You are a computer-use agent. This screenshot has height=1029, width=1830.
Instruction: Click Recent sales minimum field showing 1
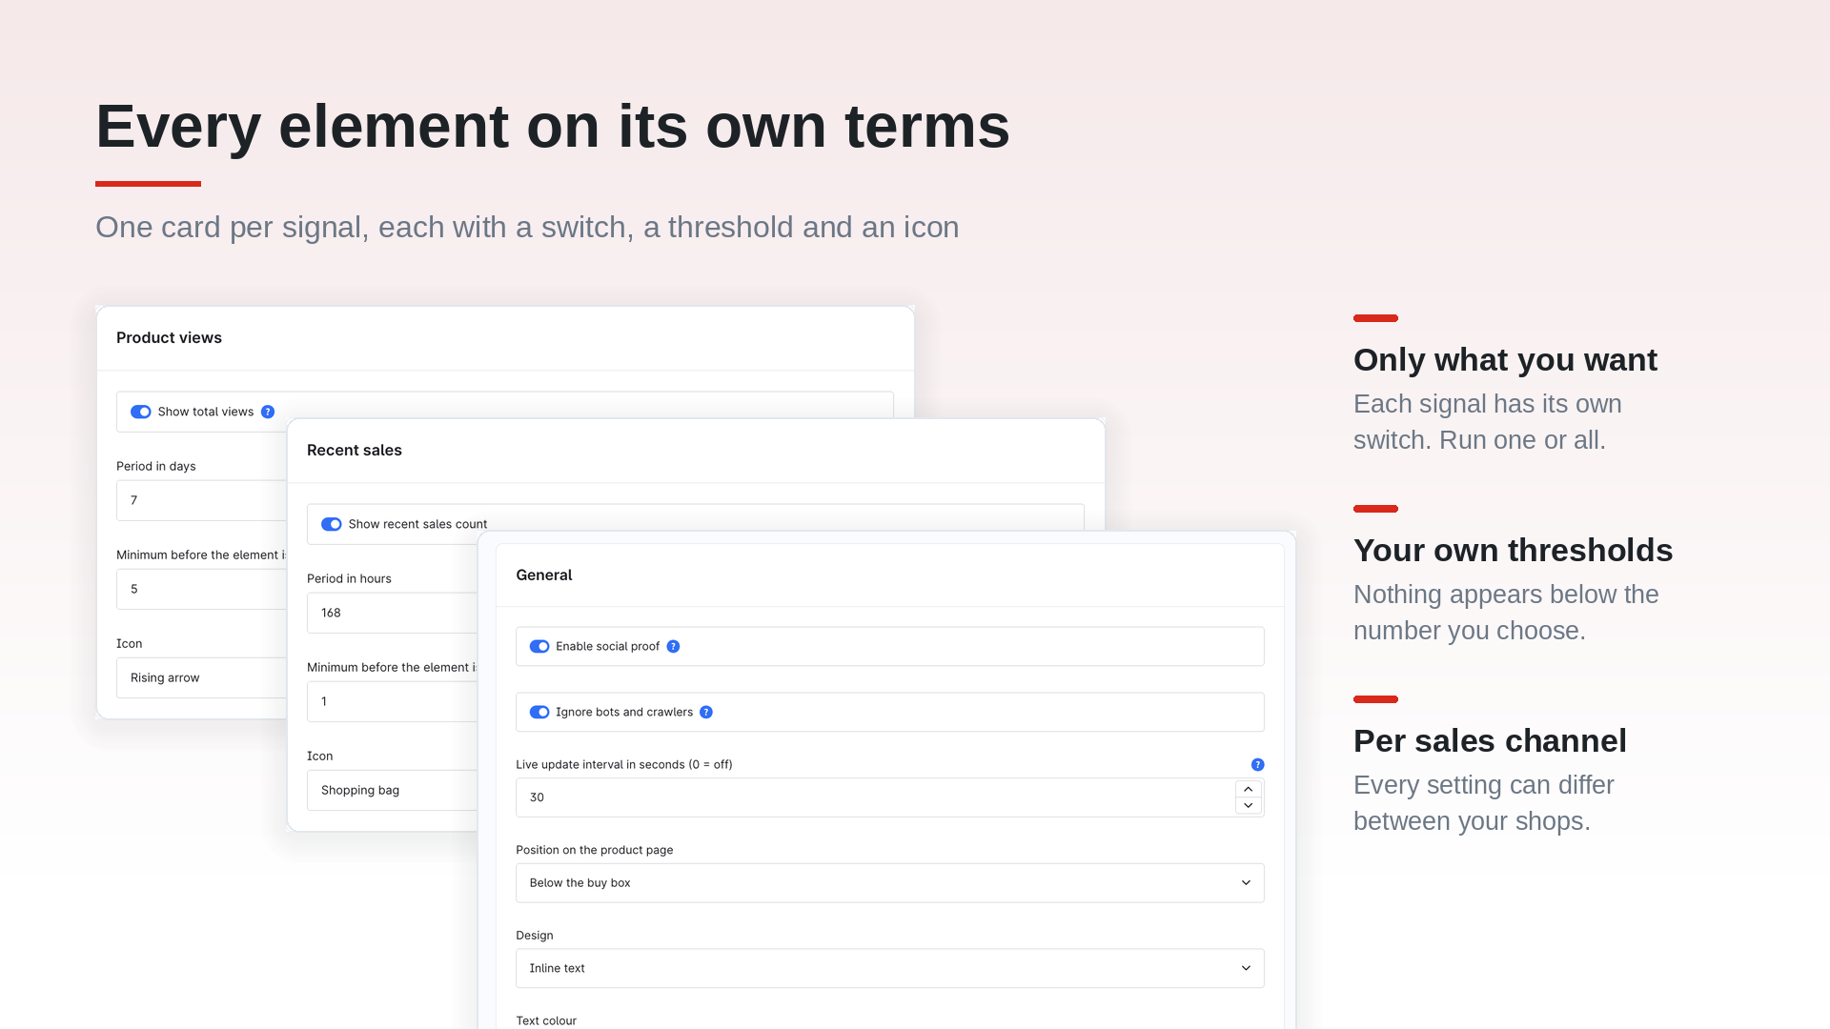392,701
